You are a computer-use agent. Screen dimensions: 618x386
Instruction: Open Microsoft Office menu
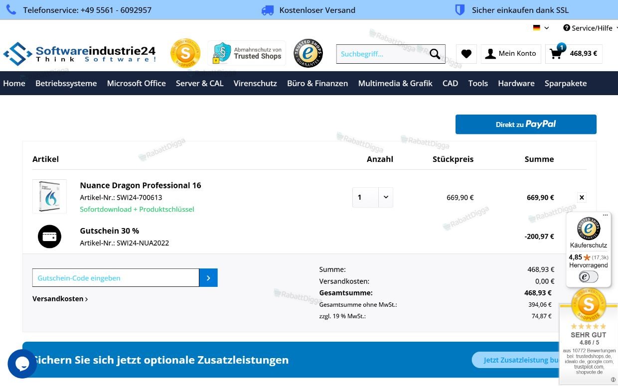tap(137, 83)
